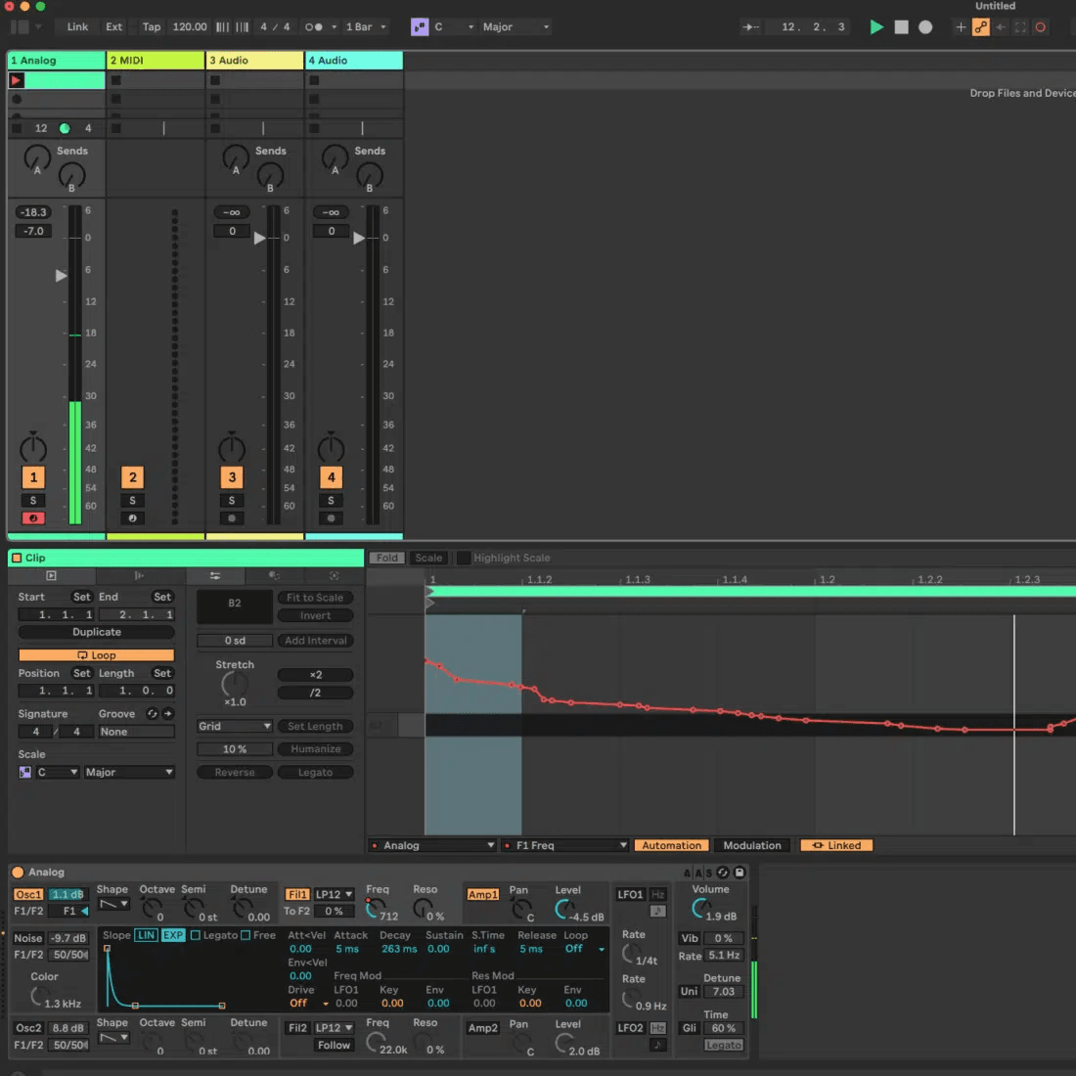
Task: Toggle the clip scale mode icon
Action: click(x=24, y=772)
